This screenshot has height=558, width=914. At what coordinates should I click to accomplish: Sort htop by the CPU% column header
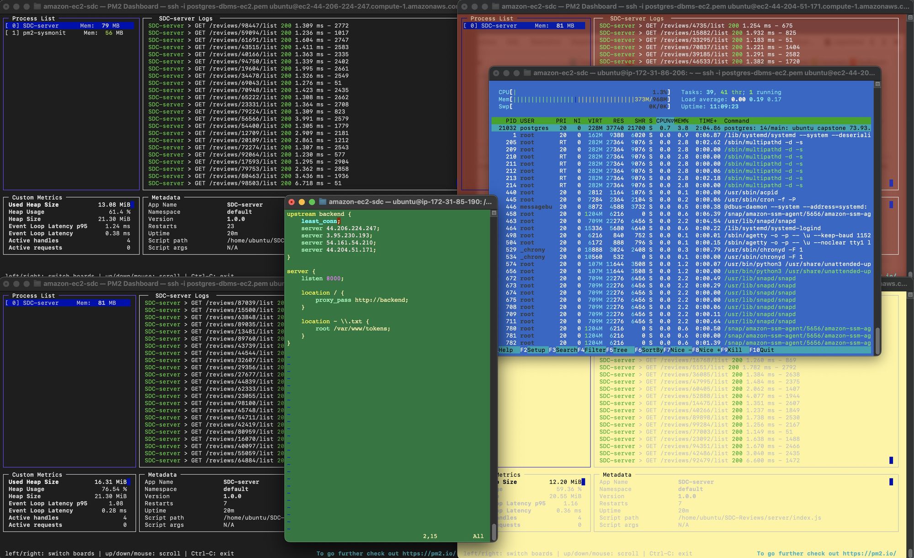(x=664, y=121)
